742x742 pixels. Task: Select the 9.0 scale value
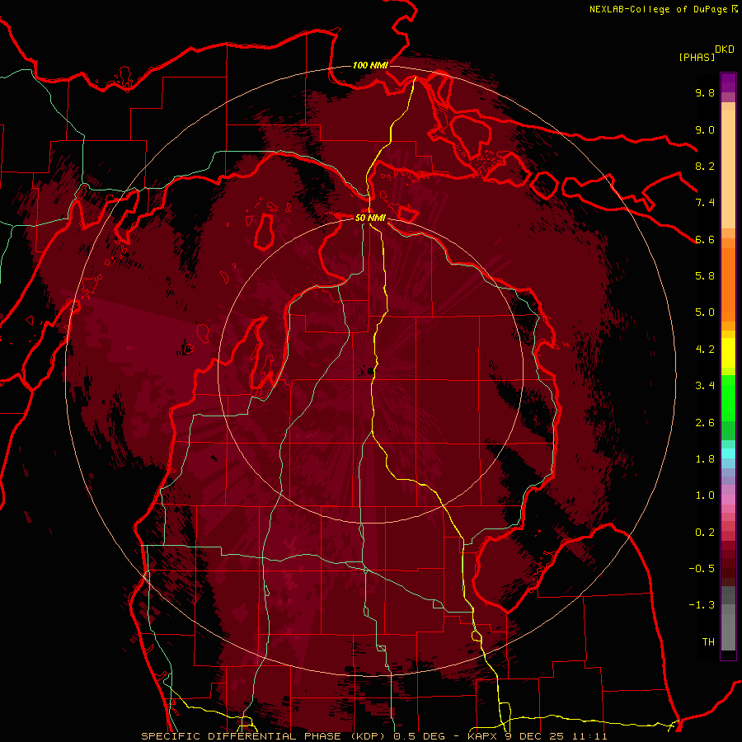705,129
